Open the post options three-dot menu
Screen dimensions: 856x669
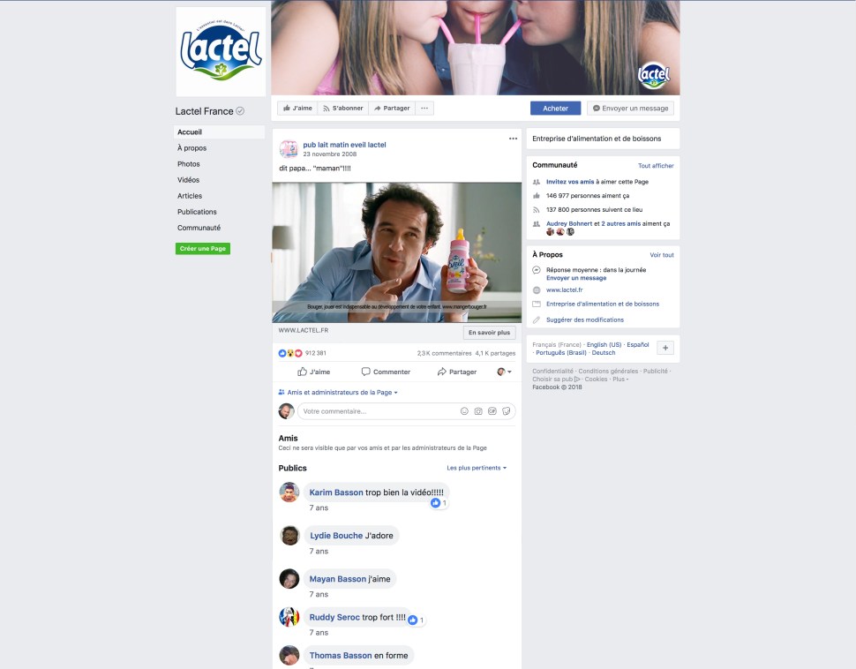[513, 139]
